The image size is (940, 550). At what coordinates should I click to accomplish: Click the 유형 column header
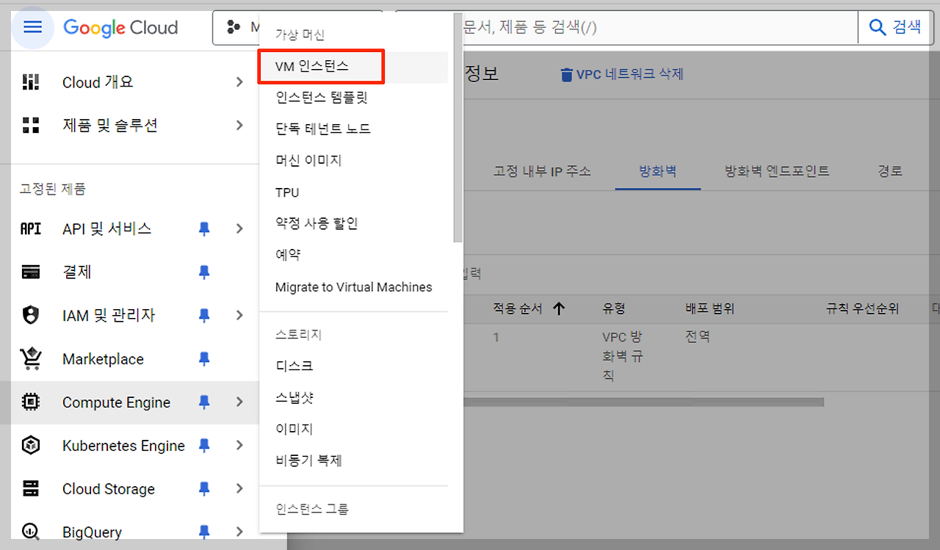(614, 308)
